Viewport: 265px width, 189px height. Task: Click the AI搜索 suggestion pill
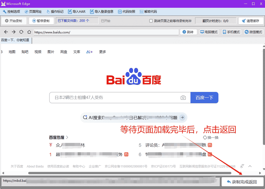(134, 118)
